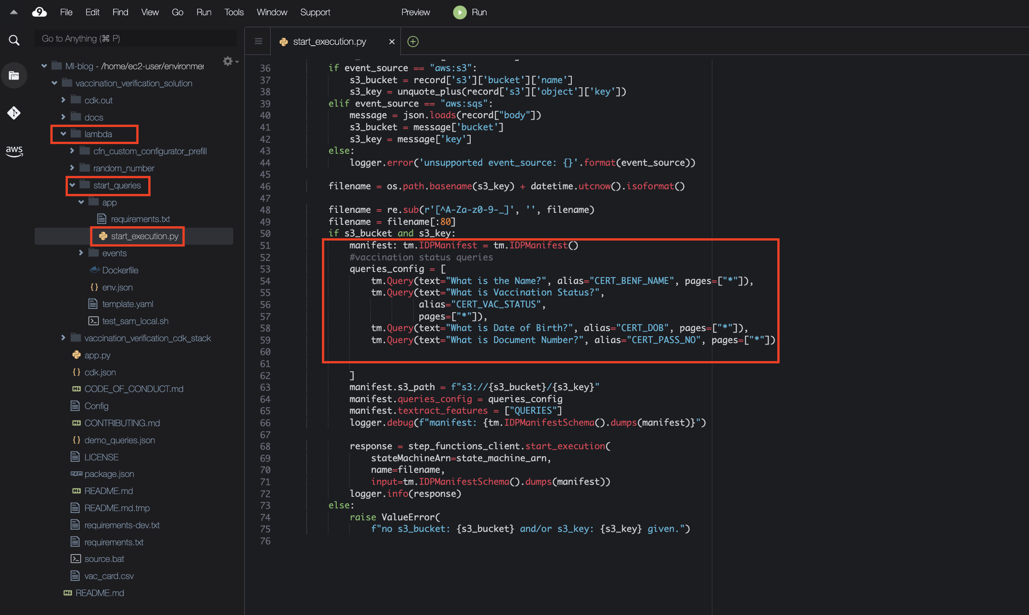Click the green Run play icon
Screen dimensions: 1029x615
(460, 12)
